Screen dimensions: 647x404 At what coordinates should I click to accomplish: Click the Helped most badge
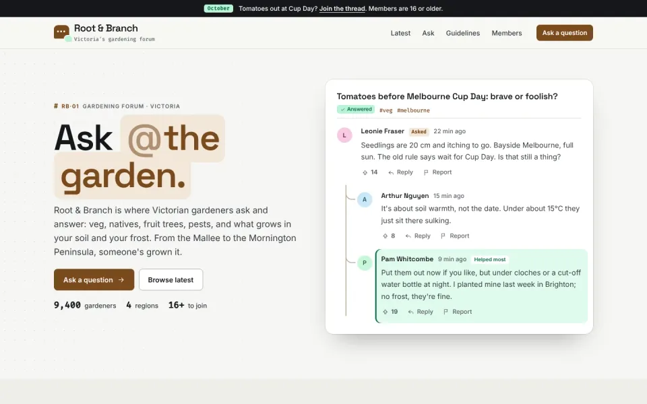[489, 259]
